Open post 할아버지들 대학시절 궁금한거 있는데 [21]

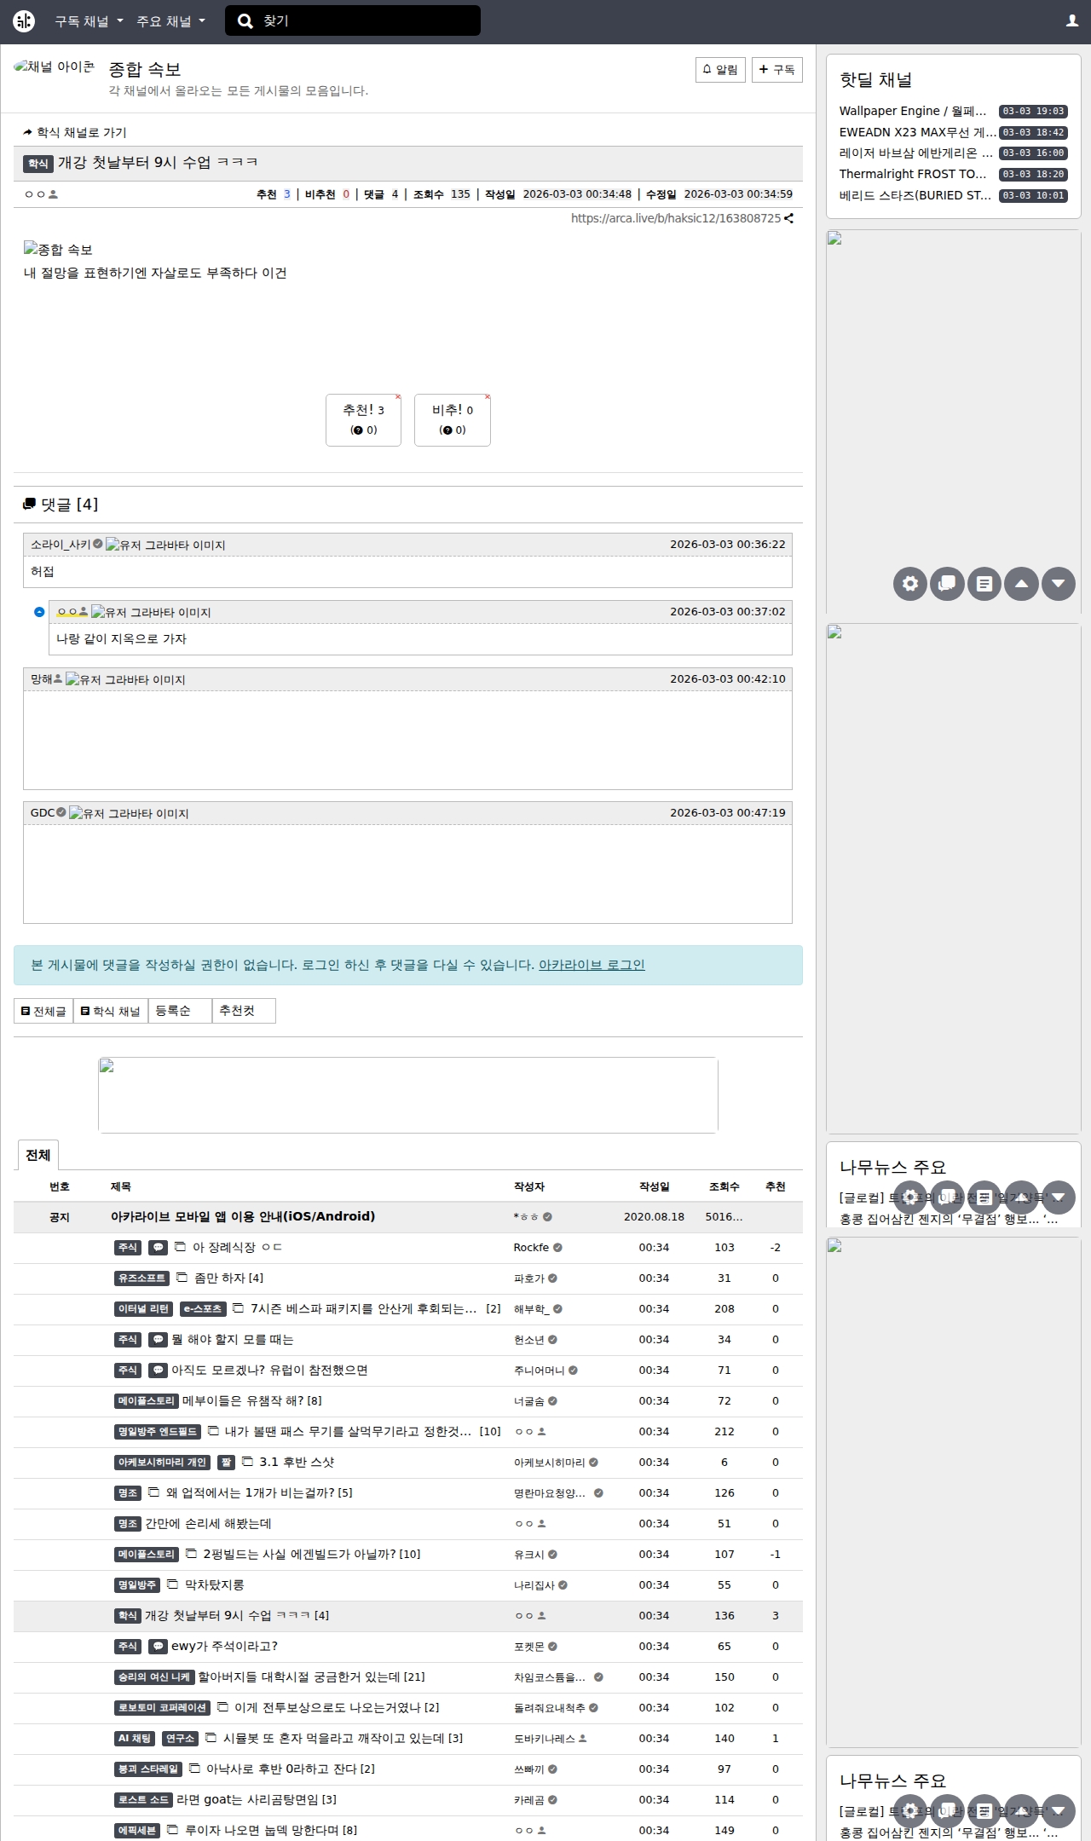(x=311, y=1677)
